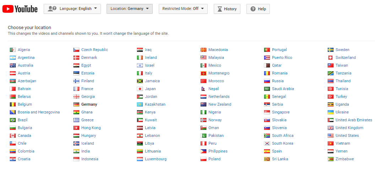Select Greece as location
This screenshot has width=375, height=172.
click(87, 120)
